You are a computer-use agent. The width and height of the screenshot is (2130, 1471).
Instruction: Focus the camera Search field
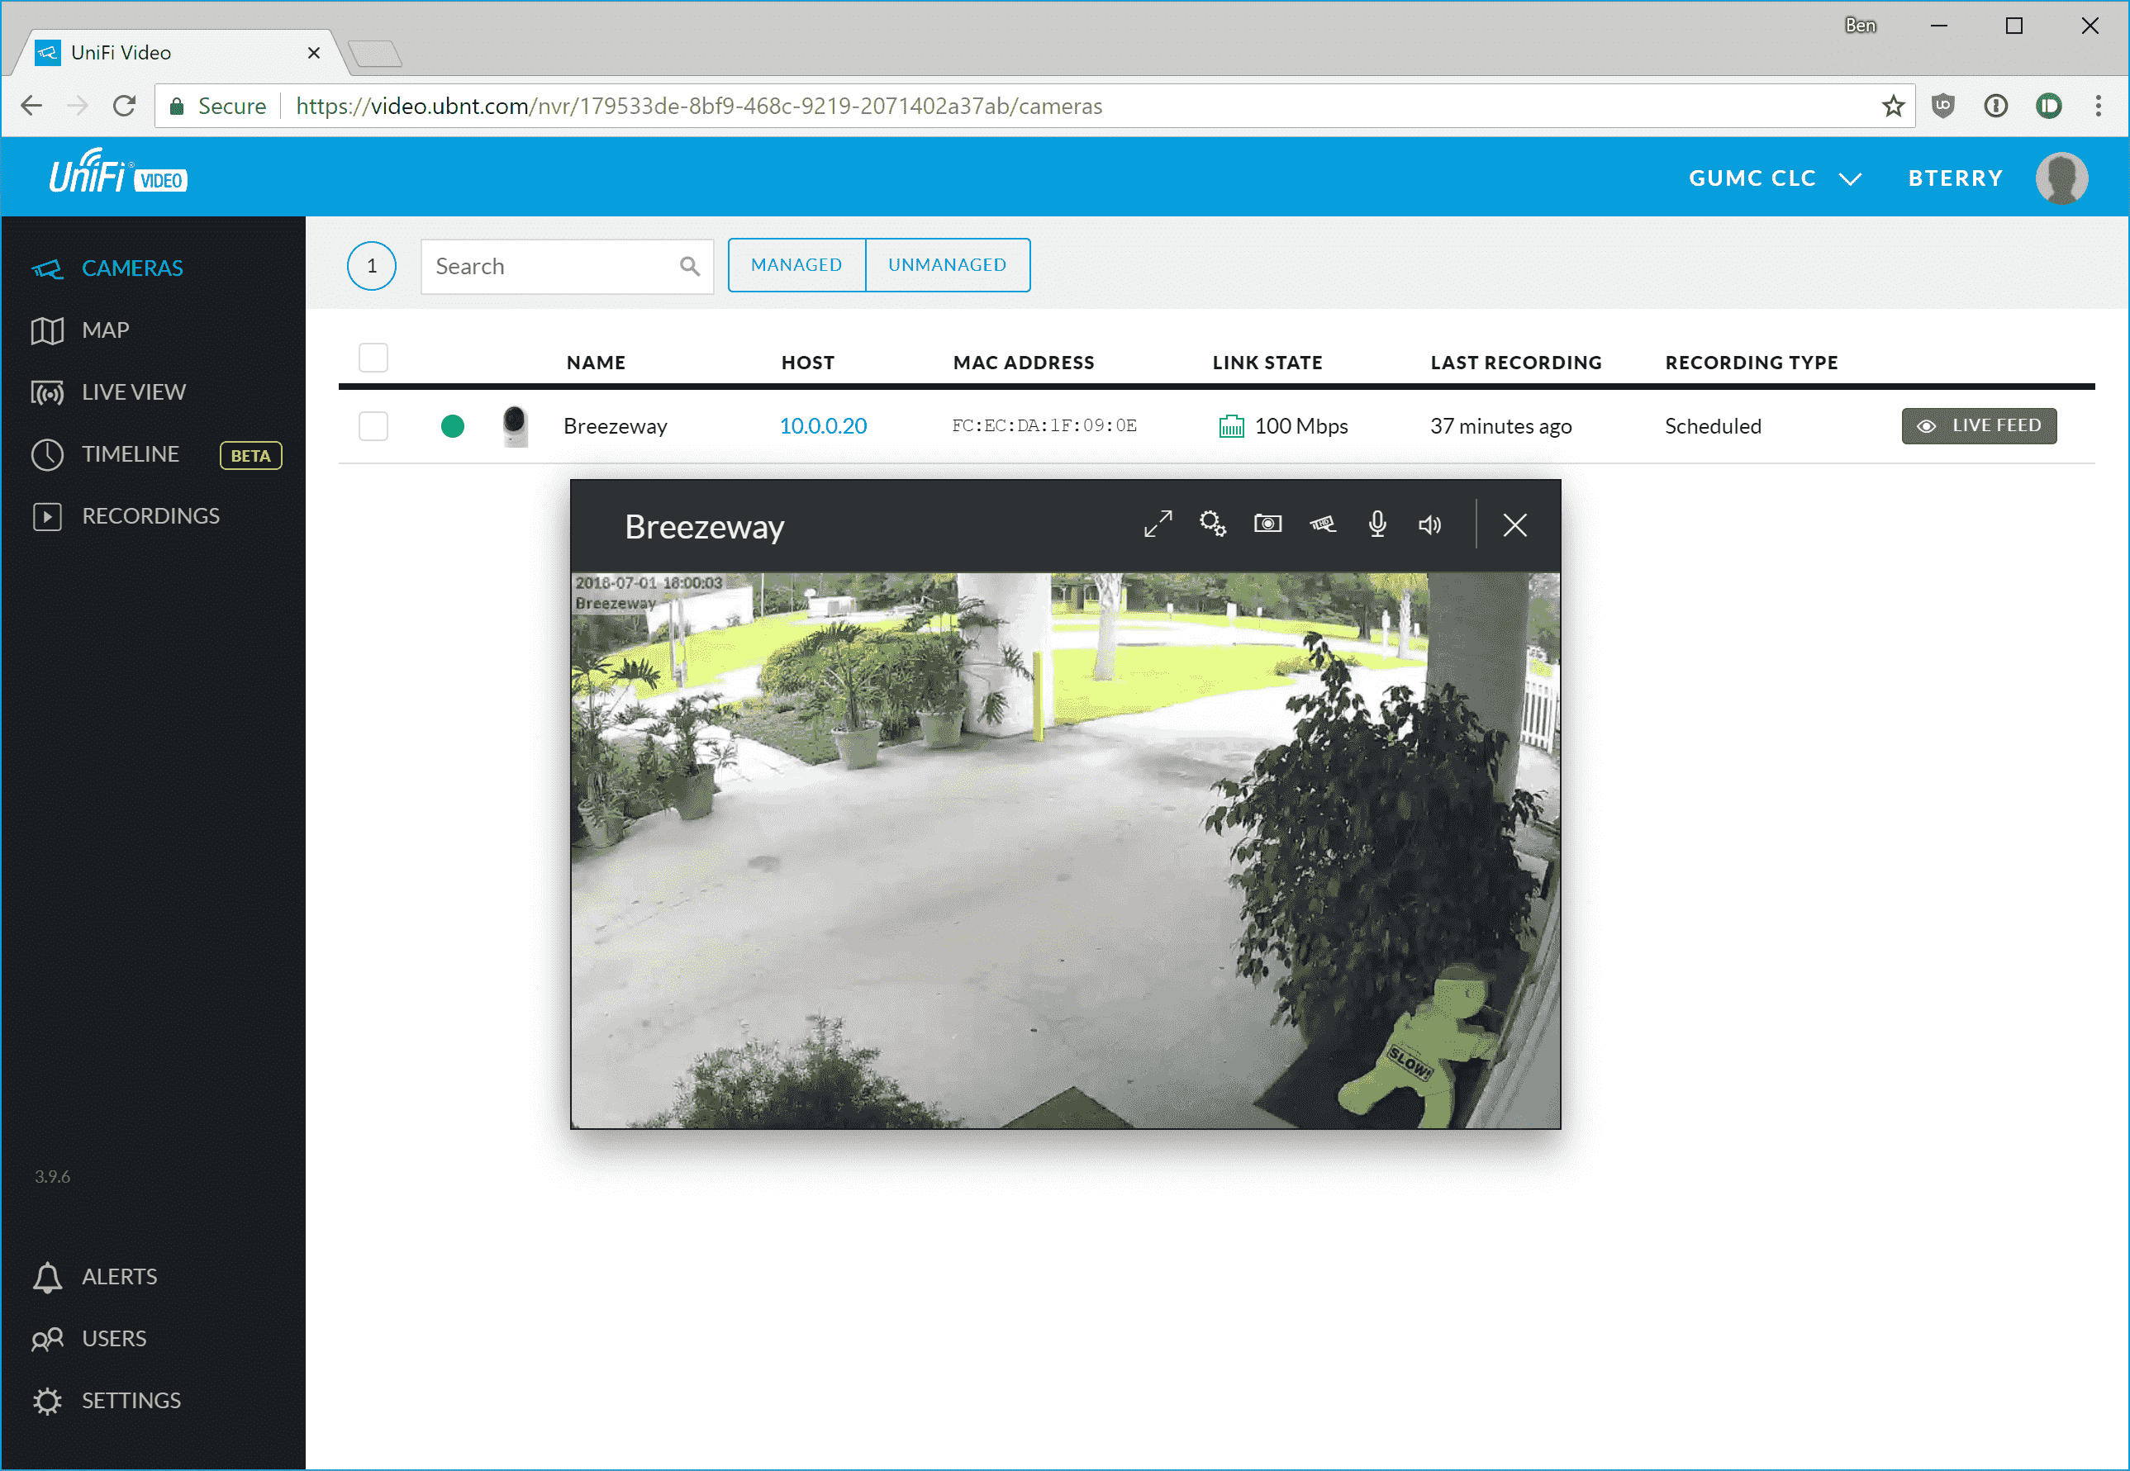point(567,266)
